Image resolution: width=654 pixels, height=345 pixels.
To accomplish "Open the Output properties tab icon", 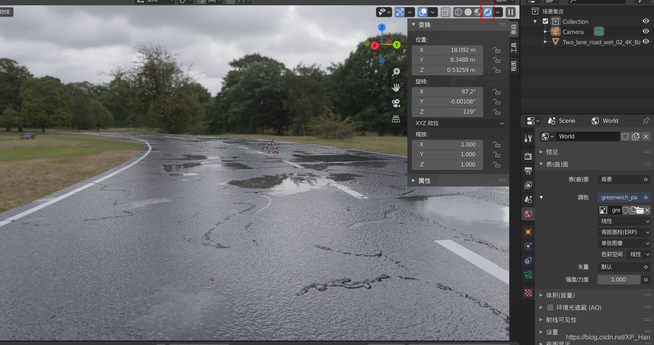I will [528, 171].
